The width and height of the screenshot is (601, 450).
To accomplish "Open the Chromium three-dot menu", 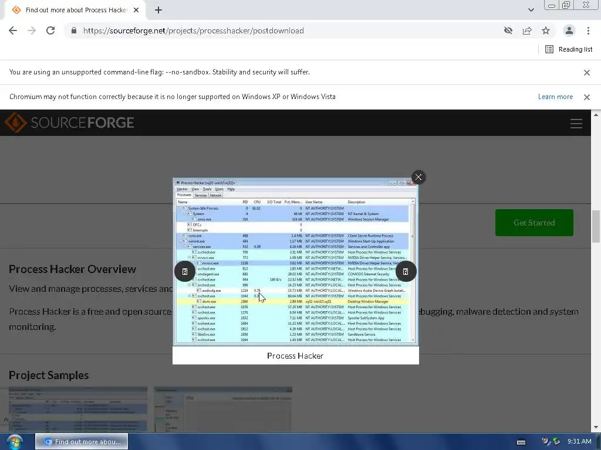I will tap(588, 30).
